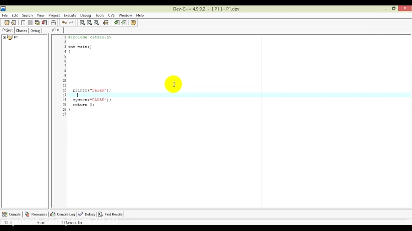
Task: Select the p1.c editor tab
Action: pyautogui.click(x=55, y=30)
